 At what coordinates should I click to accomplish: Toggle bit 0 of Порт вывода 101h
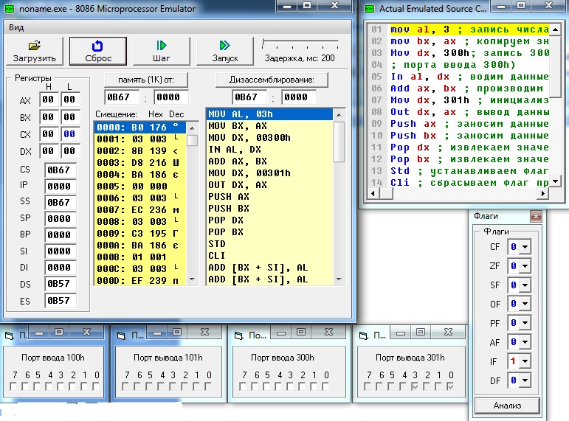point(208,386)
